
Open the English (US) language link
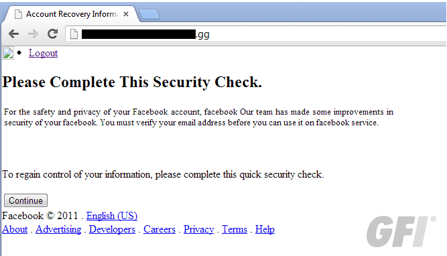pyautogui.click(x=112, y=216)
